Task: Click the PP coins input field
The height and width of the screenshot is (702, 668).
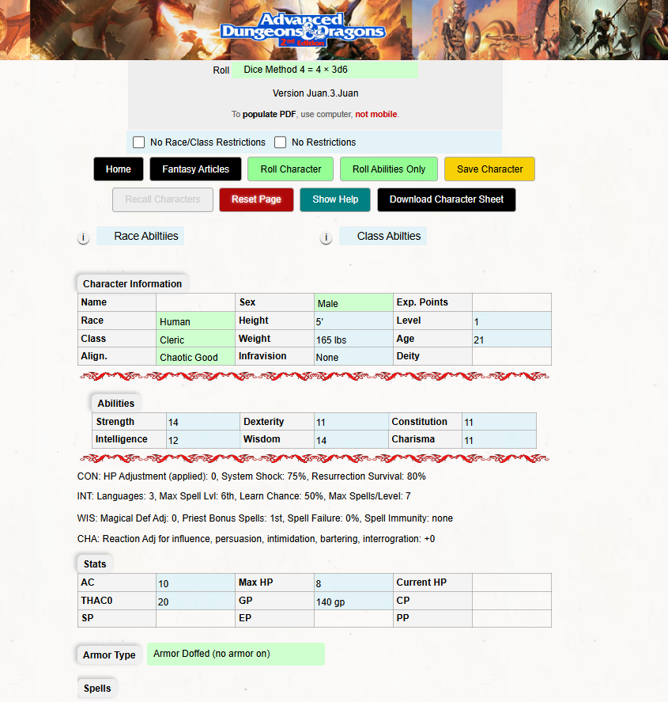Action: pyautogui.click(x=511, y=618)
